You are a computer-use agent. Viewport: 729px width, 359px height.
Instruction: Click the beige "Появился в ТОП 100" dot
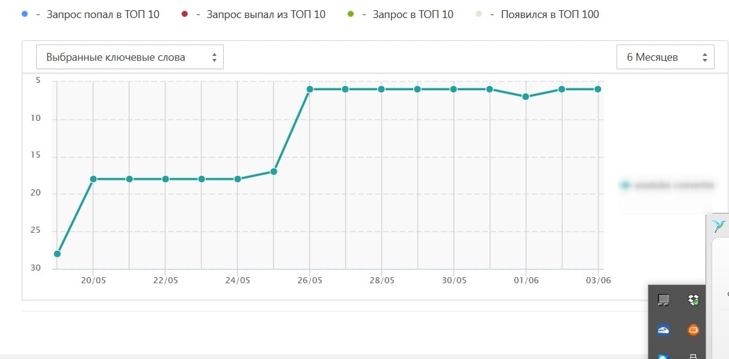click(478, 14)
